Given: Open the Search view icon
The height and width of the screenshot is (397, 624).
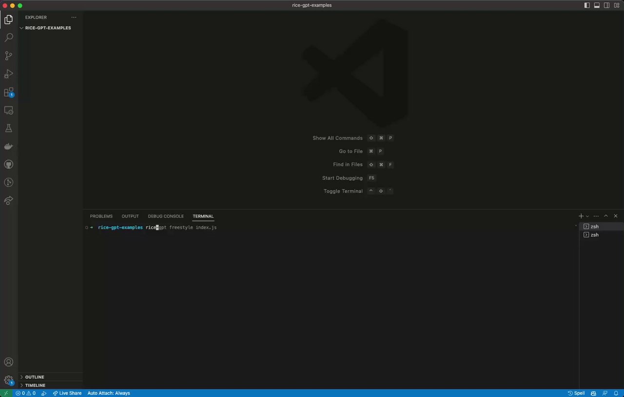Looking at the screenshot, I should pyautogui.click(x=9, y=38).
